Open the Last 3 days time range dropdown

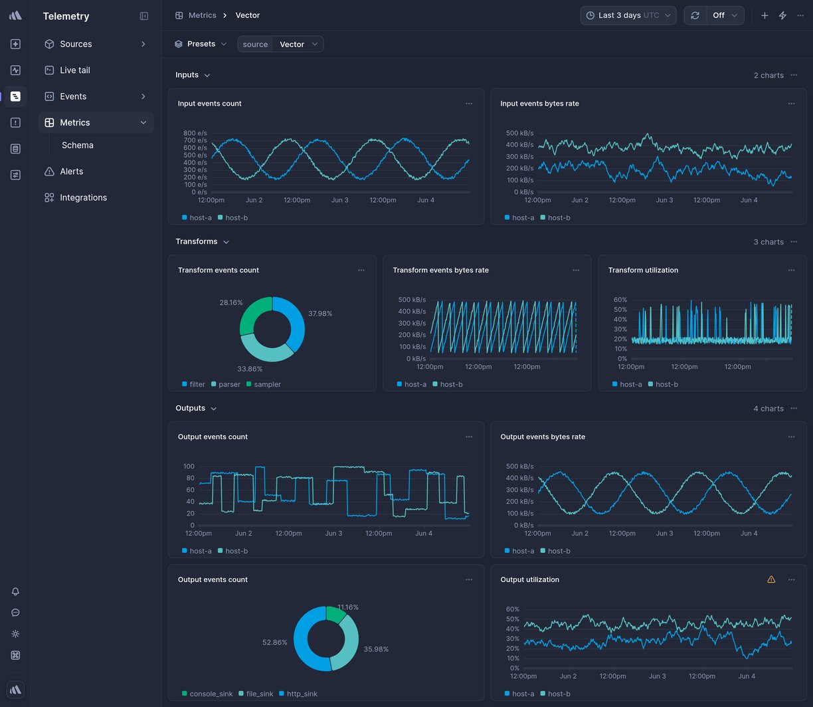628,15
